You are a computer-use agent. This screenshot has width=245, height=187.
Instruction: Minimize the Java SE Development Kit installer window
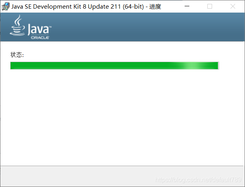tap(187, 6)
